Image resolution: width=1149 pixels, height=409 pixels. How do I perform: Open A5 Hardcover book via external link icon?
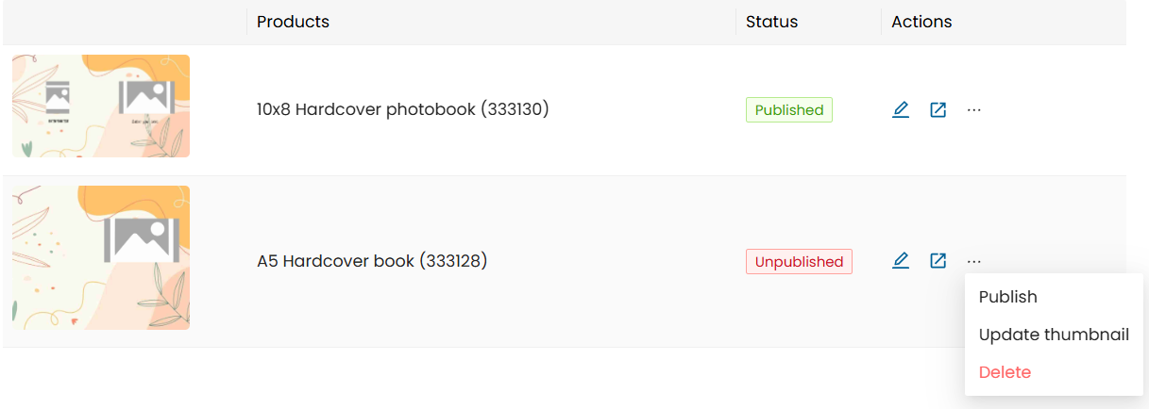(938, 261)
